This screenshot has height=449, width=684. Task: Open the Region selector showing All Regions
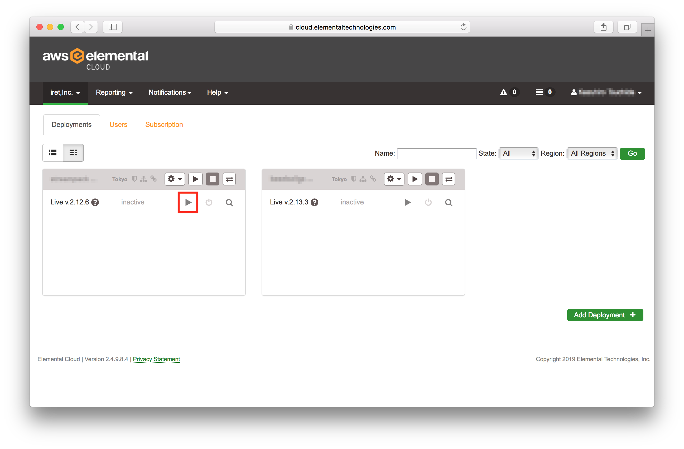tap(592, 153)
